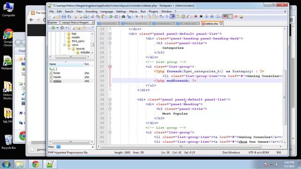Click the ABC spell-check toolbar icon
This screenshot has width=301, height=169.
[225, 17]
